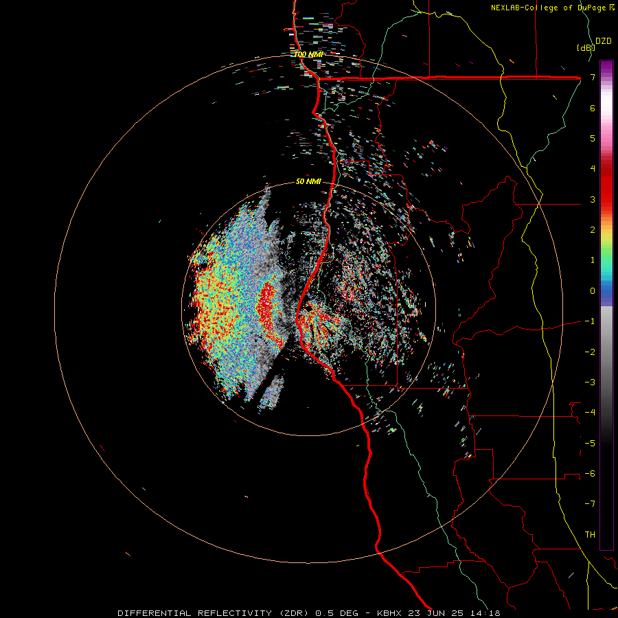Image resolution: width=618 pixels, height=618 pixels.
Task: Click the -2 dB scale value
Action: pyautogui.click(x=590, y=352)
